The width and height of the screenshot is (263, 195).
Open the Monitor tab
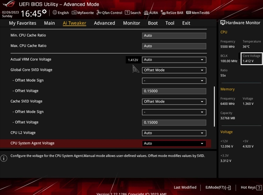tap(131, 23)
